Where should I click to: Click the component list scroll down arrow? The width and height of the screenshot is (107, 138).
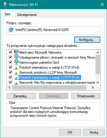click(x=98, y=83)
